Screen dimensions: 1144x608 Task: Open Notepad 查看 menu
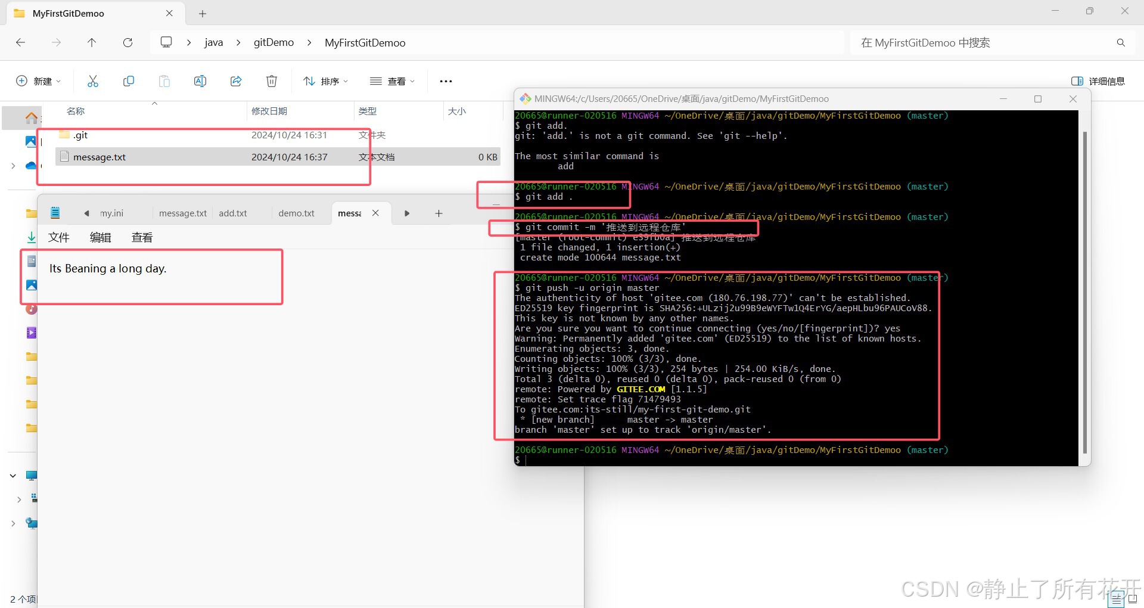point(142,237)
